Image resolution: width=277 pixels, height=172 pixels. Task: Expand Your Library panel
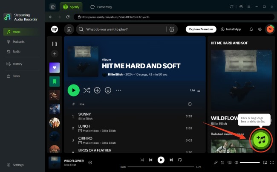[55, 44]
